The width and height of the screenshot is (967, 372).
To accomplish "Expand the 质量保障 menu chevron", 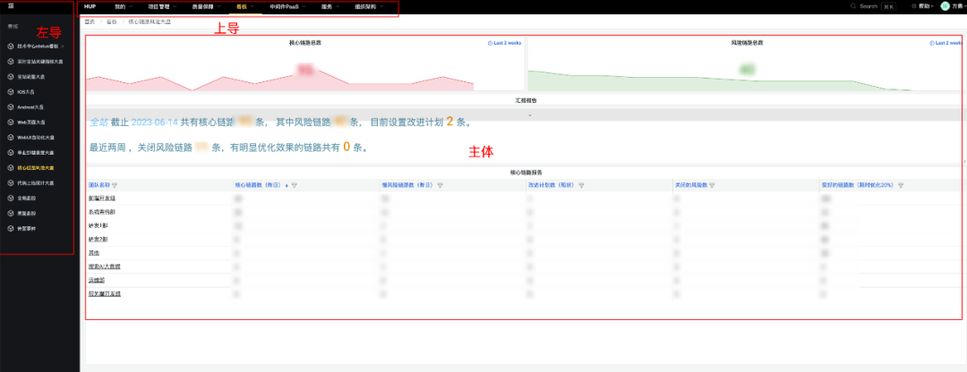I will coord(218,6).
